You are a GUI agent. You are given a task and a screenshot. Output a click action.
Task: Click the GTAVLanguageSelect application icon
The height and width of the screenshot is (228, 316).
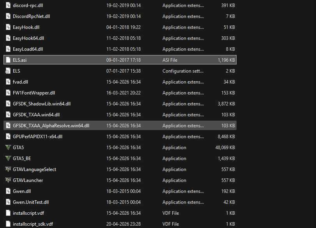(x=8, y=169)
